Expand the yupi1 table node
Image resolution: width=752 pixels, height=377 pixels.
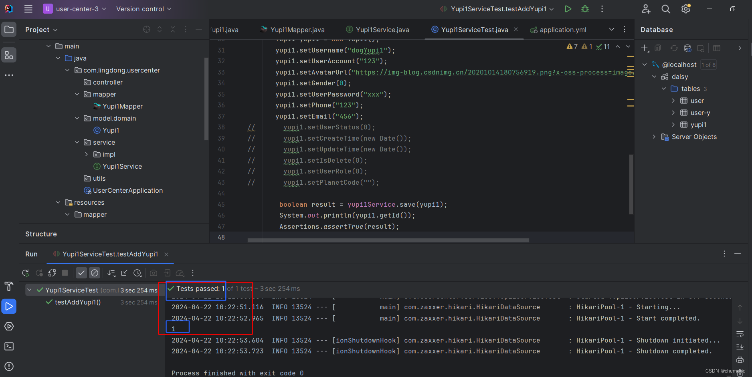[x=673, y=125]
